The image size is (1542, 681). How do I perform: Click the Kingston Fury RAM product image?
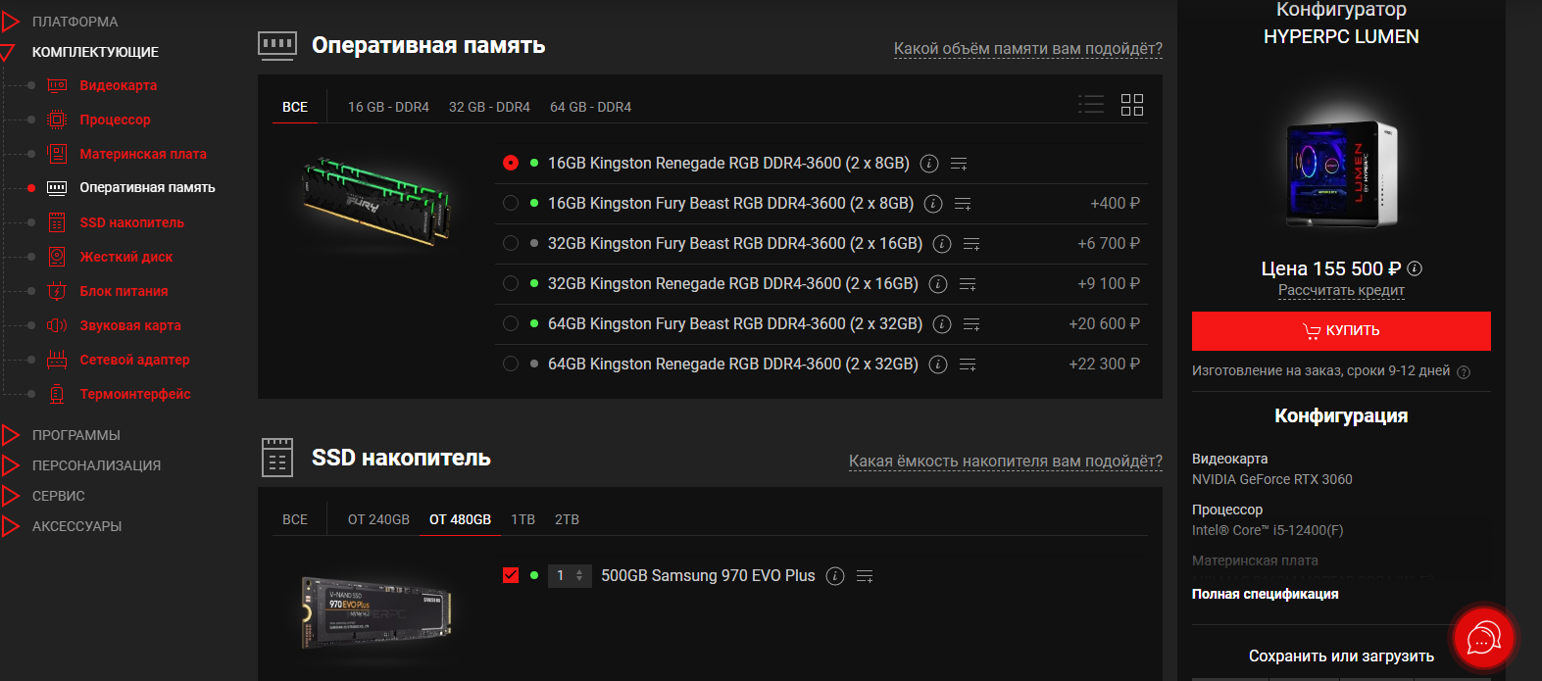[377, 203]
